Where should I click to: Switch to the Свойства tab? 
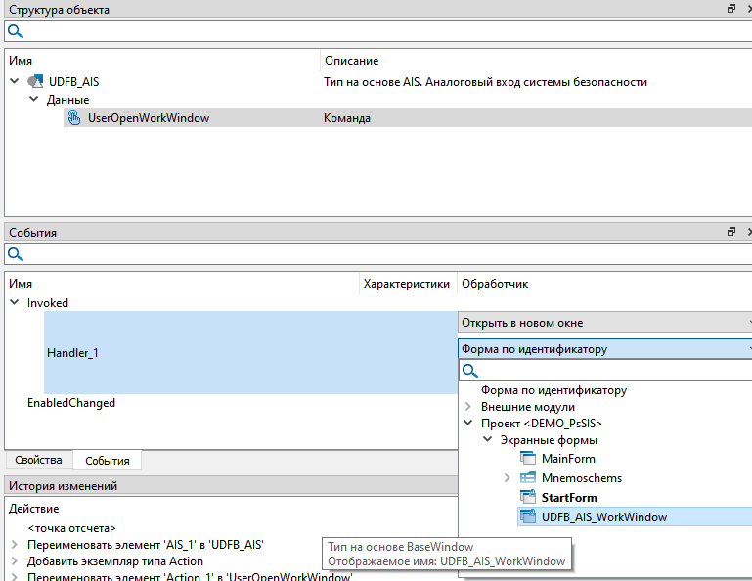tap(38, 460)
